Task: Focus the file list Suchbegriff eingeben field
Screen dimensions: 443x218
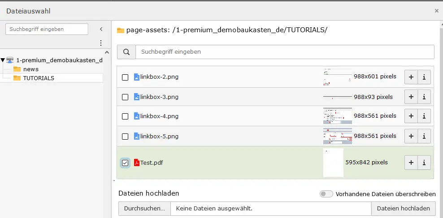Action: [285, 52]
